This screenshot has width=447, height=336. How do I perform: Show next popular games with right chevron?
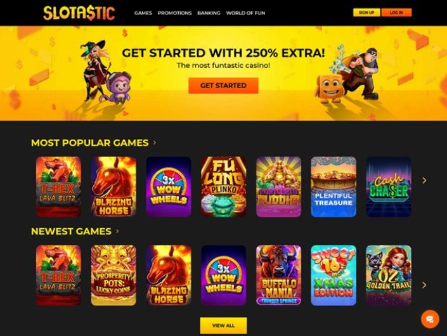424,181
